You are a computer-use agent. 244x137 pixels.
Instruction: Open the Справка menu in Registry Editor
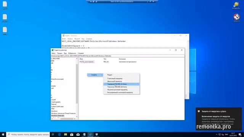point(80,53)
